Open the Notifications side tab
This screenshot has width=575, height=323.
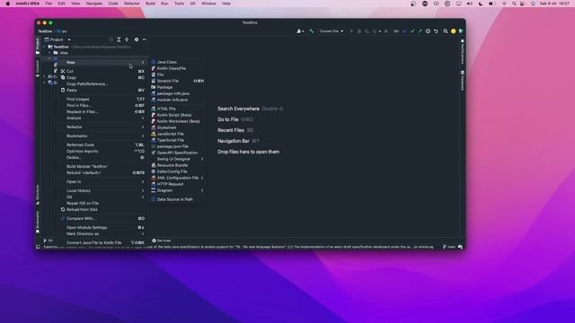point(463,51)
